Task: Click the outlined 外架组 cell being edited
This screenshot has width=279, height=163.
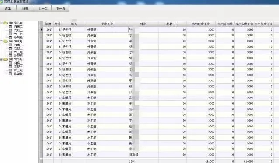Action: click(x=108, y=30)
